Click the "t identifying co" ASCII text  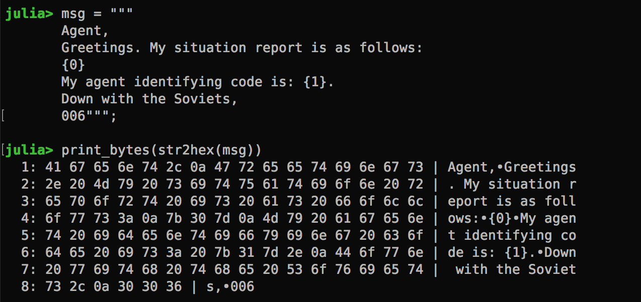[511, 235]
